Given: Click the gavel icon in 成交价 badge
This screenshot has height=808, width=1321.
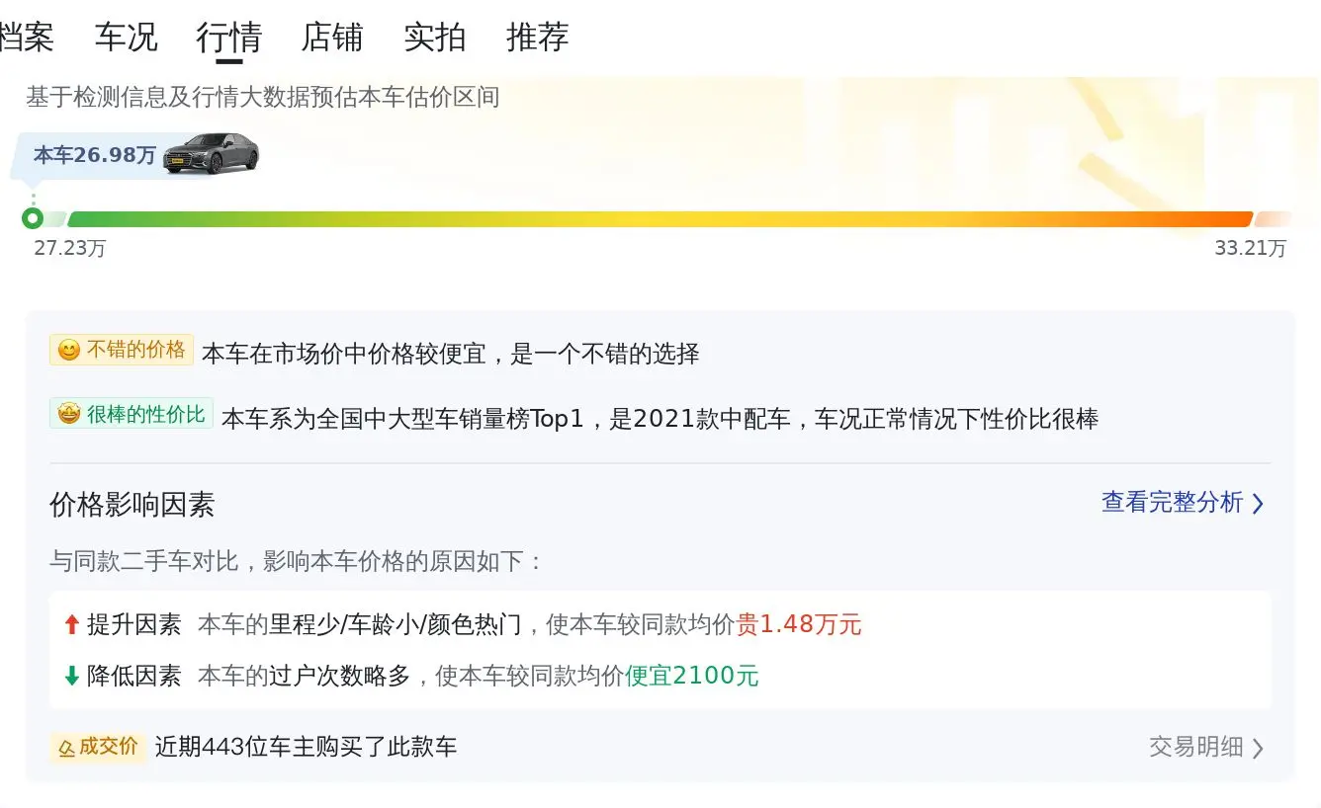Looking at the screenshot, I should 66,748.
